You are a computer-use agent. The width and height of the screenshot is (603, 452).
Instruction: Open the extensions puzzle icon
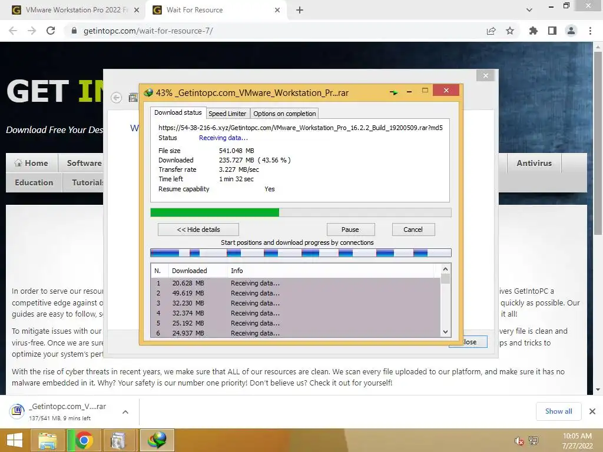click(534, 31)
